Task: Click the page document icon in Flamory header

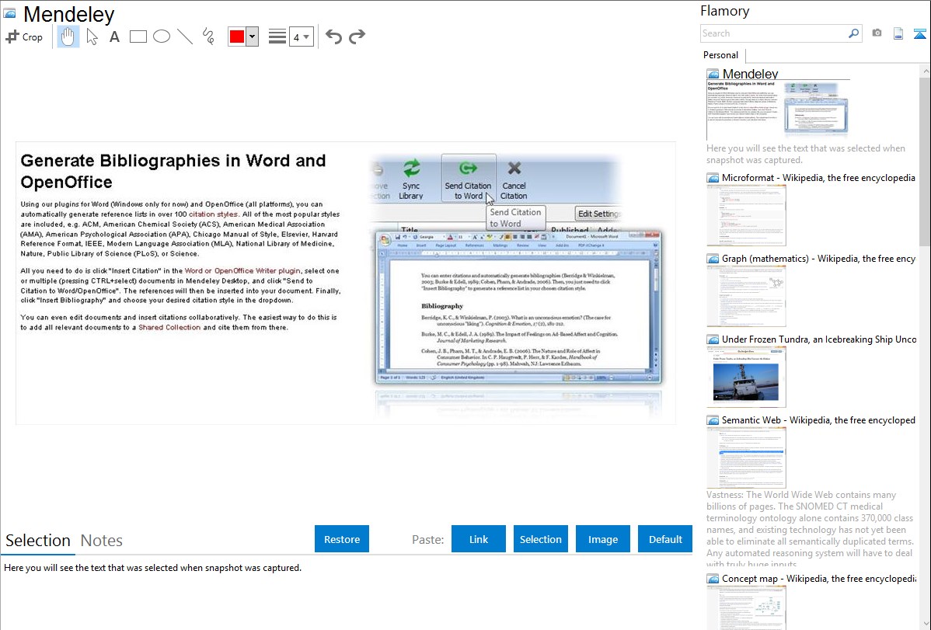Action: (x=898, y=33)
